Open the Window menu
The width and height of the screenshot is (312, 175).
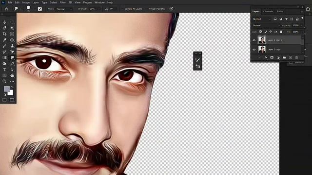(99, 2)
